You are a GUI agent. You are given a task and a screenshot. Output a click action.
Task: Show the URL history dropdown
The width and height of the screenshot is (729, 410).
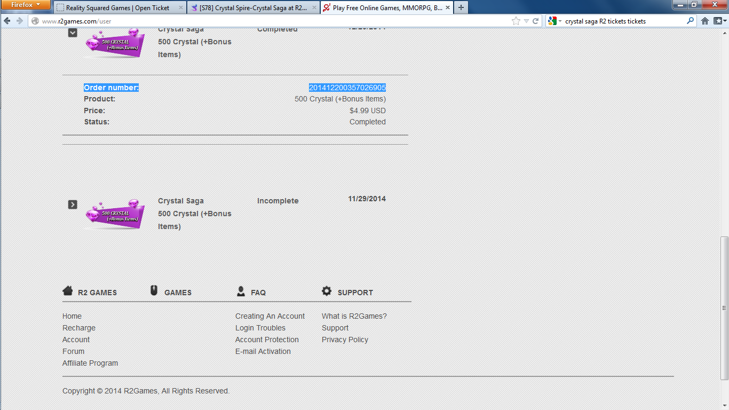click(526, 21)
